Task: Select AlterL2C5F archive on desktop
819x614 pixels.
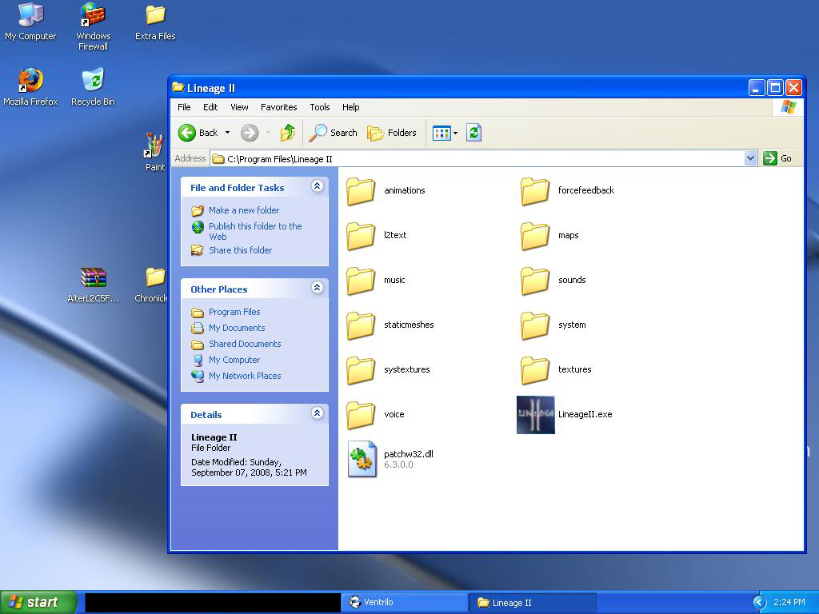Action: [93, 285]
